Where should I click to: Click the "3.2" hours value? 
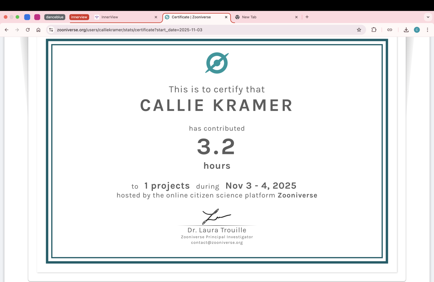point(216,147)
